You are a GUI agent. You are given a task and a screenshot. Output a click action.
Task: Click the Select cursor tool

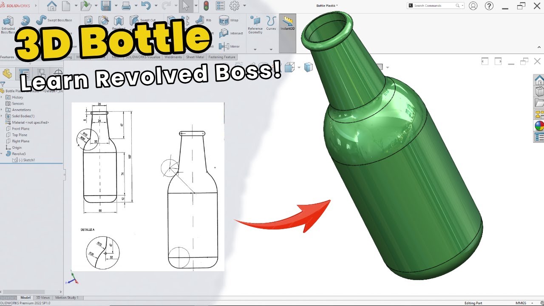tap(185, 6)
